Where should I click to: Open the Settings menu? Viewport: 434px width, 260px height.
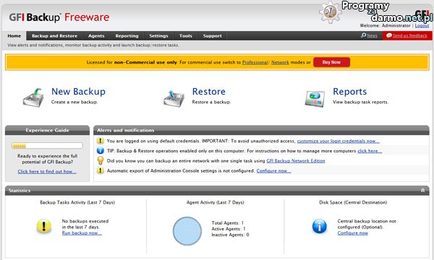pos(158,36)
